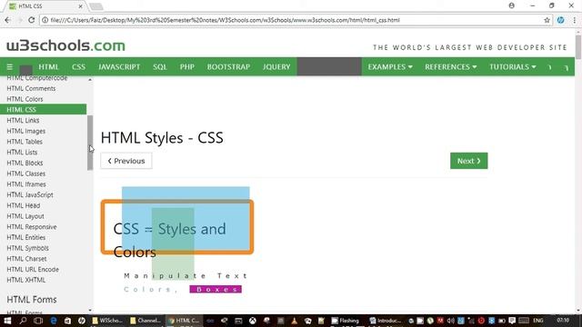Click sidebar scroll-up arrow
Screen dimensions: 582x327
click(90, 80)
